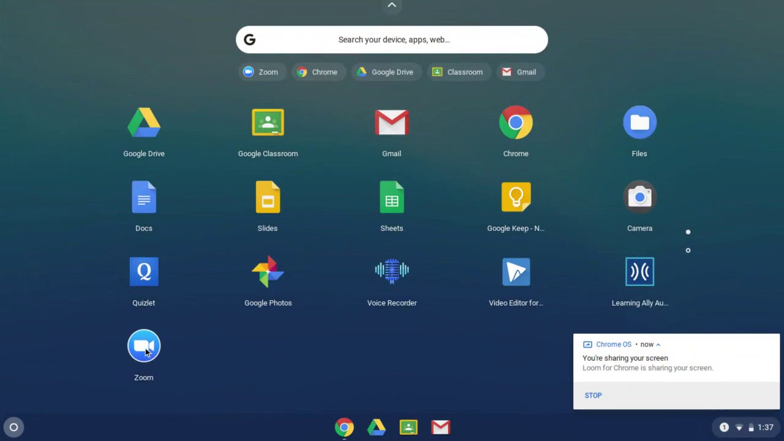The width and height of the screenshot is (784, 441).
Task: Go to second launcher page dot
Action: tap(688, 251)
